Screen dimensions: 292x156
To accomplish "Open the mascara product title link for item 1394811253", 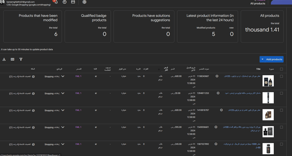I will click(243, 93).
